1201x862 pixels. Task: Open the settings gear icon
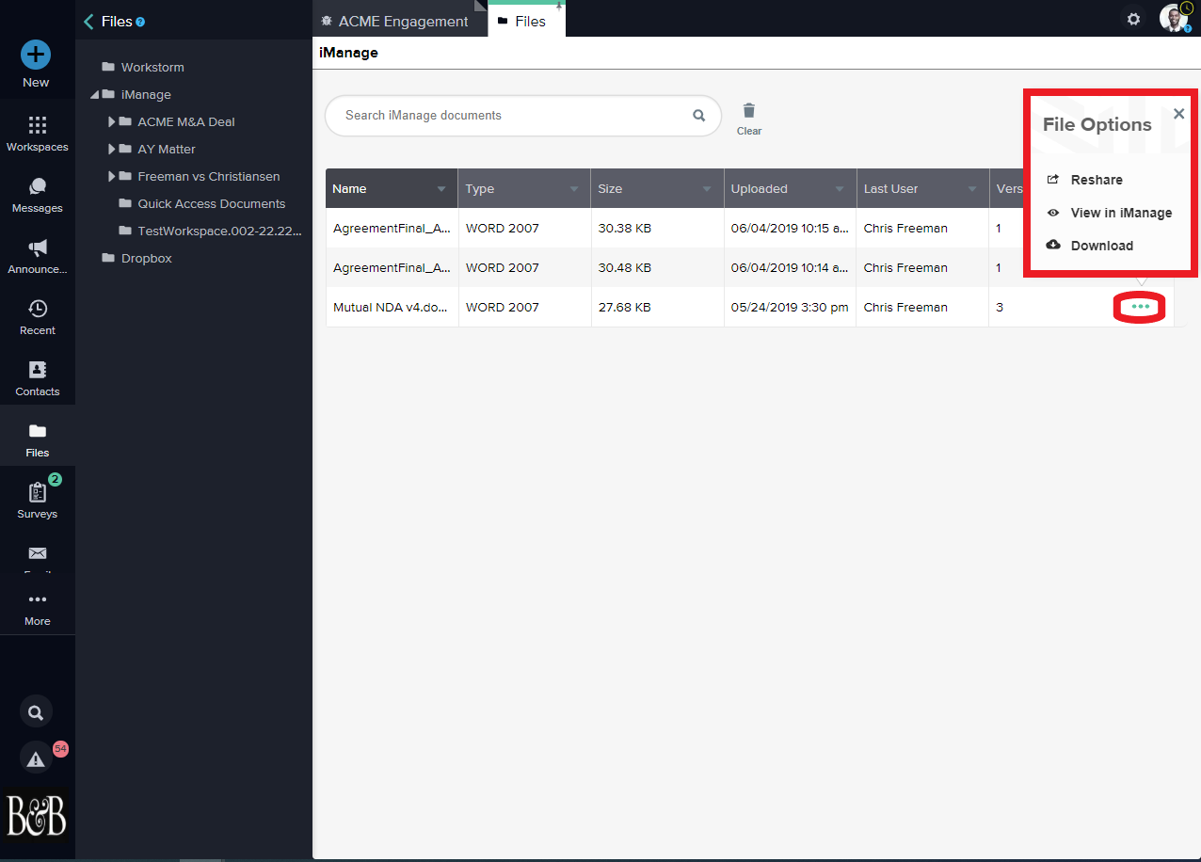click(1134, 19)
